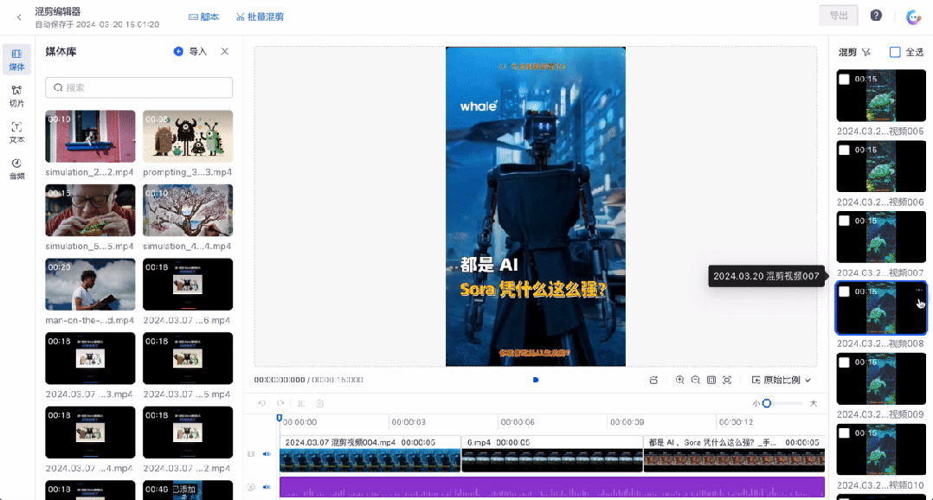Image resolution: width=933 pixels, height=500 pixels.
Task: Open the 文本 text sidebar panel
Action: [16, 132]
